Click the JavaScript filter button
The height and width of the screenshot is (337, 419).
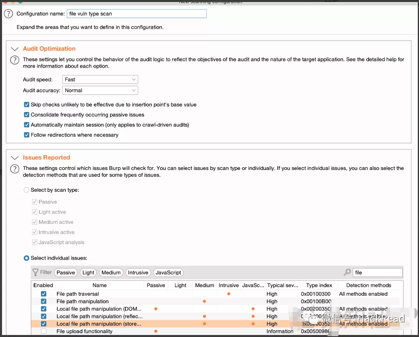coord(168,273)
